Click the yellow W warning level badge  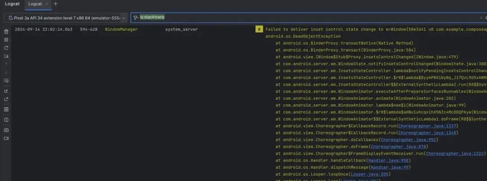coord(258,29)
